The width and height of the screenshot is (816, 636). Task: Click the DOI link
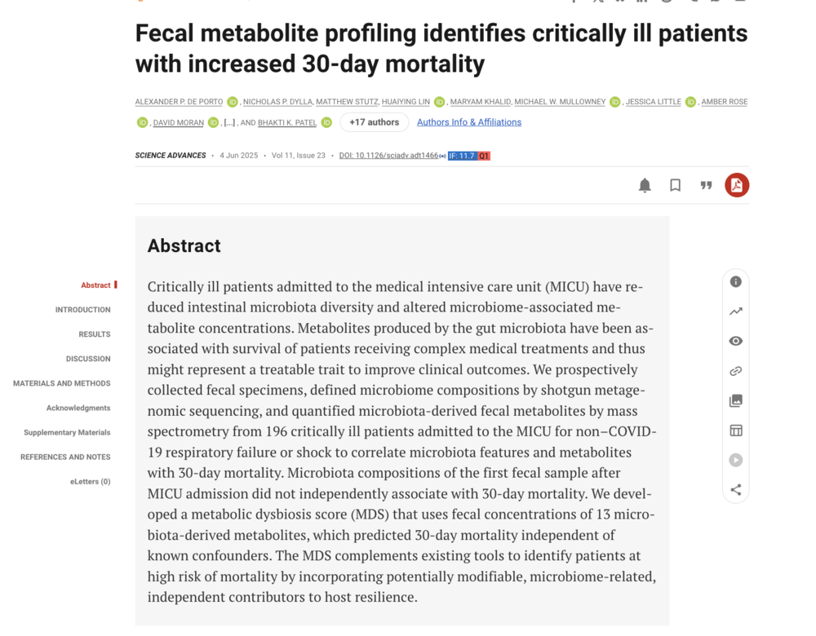[x=388, y=156]
